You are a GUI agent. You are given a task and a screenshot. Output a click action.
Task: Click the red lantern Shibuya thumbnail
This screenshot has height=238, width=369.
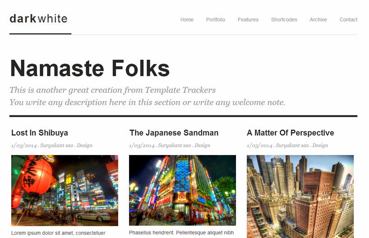point(65,190)
